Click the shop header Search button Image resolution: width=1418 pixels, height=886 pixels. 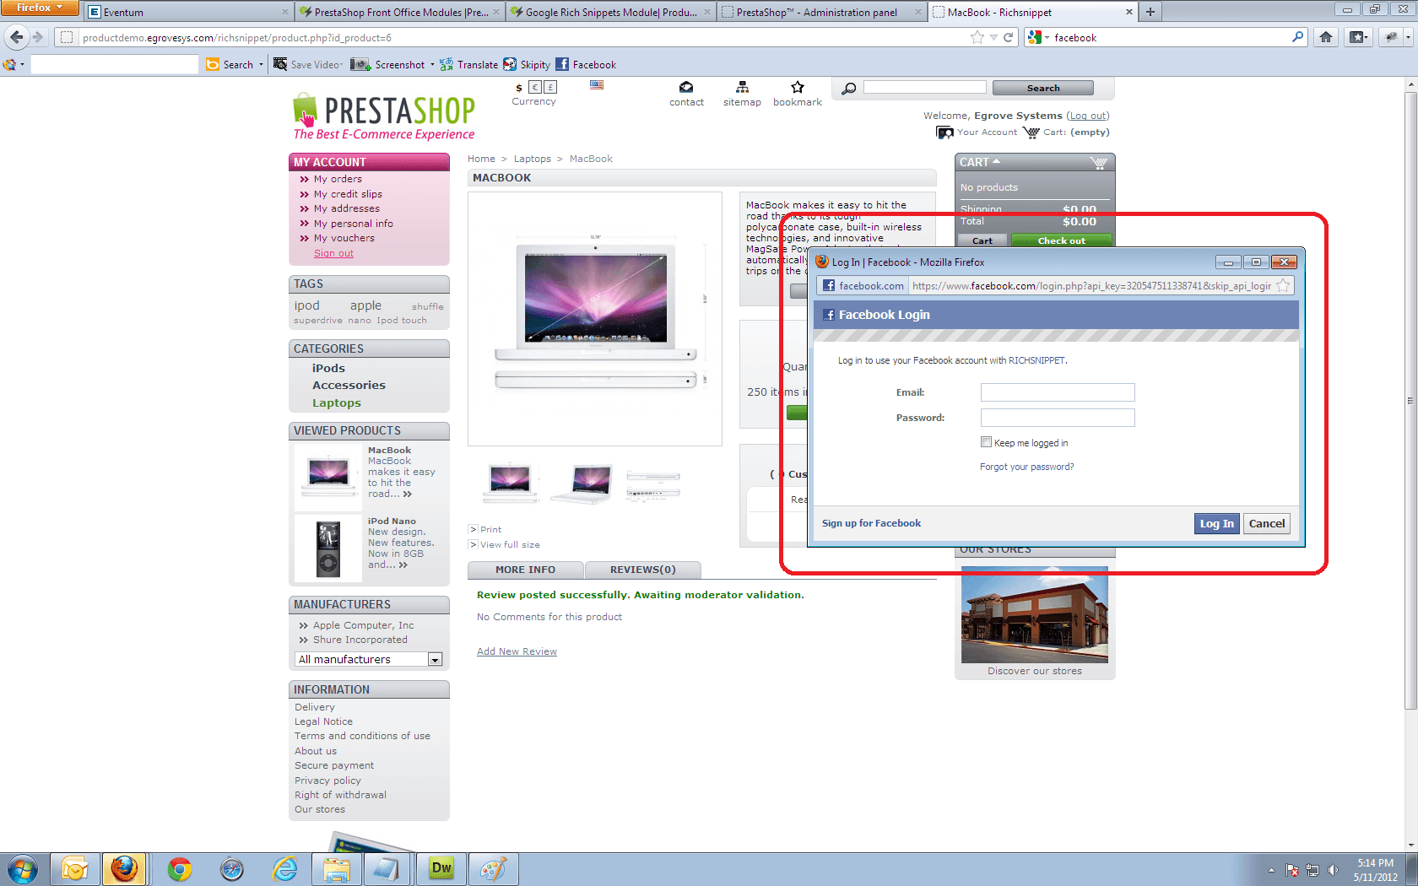[1042, 88]
